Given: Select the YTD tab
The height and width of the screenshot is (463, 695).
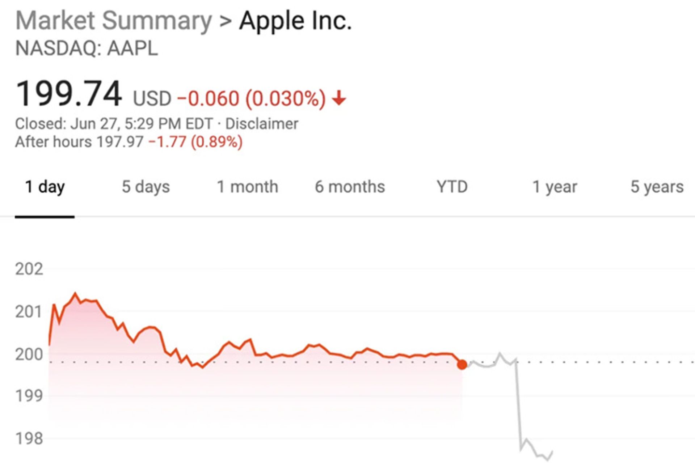Looking at the screenshot, I should (x=452, y=187).
